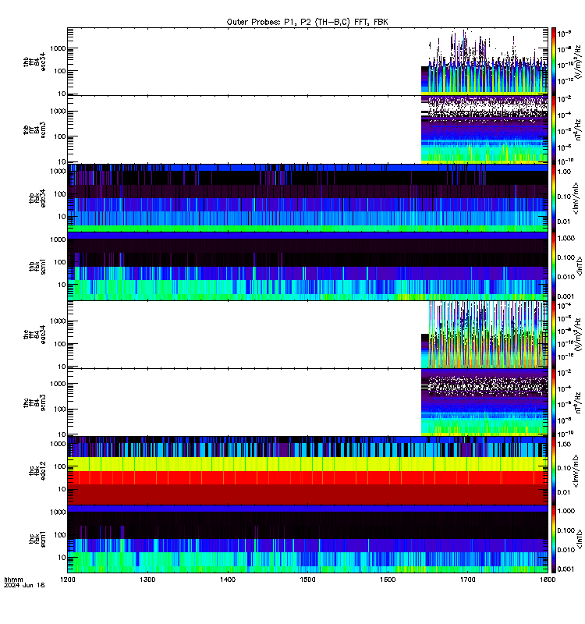The image size is (585, 624).
Task: Click the "1800" time axis label
Action: 548,580
